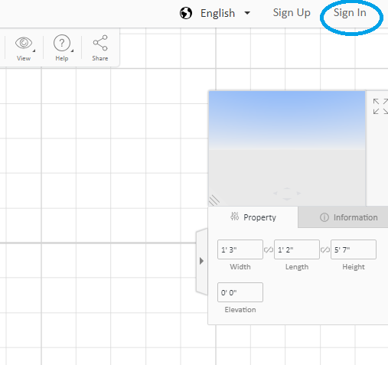Screen dimensions: 388x365
Task: Open the View eye icon menu
Action: (24, 43)
